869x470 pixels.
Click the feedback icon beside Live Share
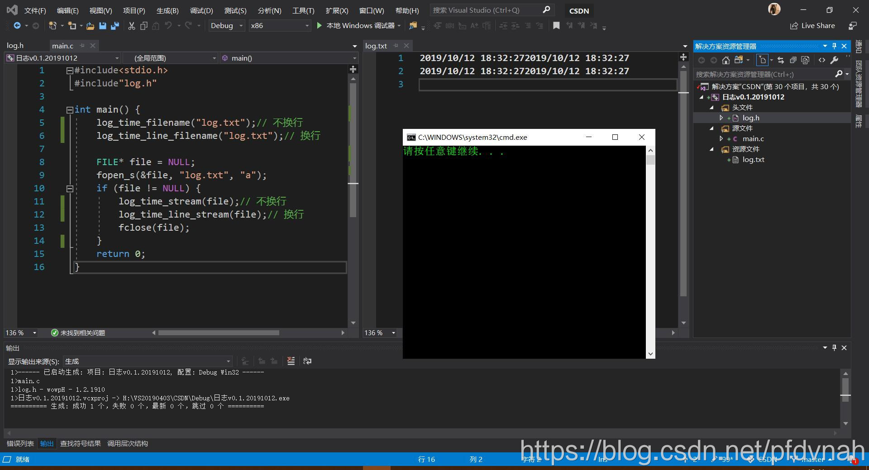[853, 26]
